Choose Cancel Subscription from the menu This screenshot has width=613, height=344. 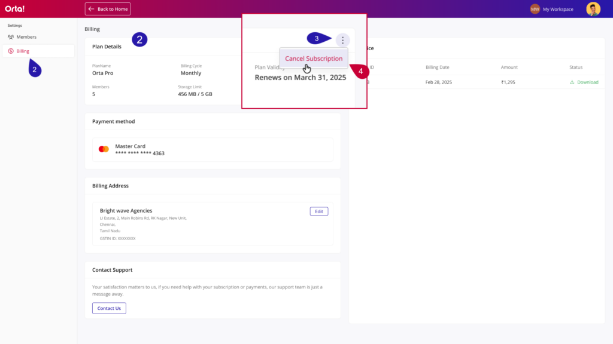pos(314,59)
